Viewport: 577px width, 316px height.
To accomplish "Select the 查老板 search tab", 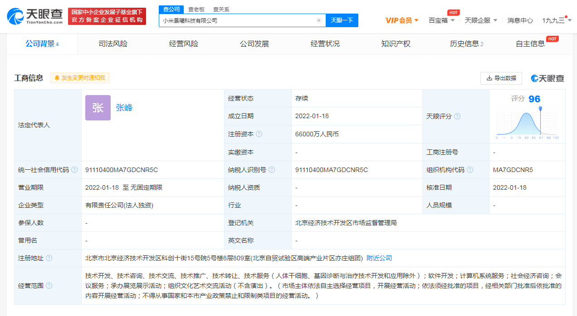I will point(196,9).
